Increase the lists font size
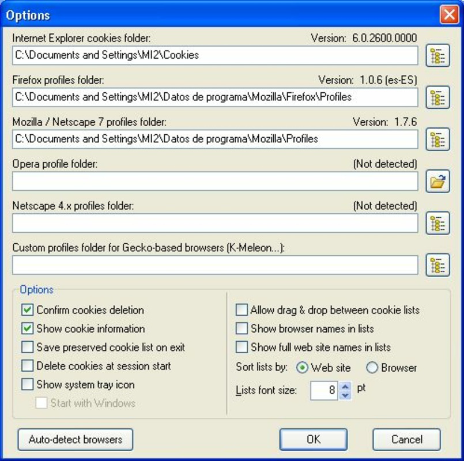Viewport: 464px width, 461px height. coord(345,386)
